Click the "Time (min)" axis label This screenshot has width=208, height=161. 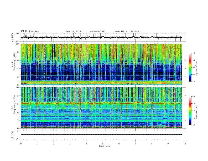[105, 146]
